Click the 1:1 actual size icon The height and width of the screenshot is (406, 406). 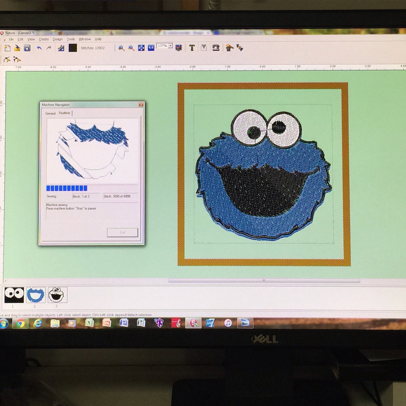tap(151, 48)
